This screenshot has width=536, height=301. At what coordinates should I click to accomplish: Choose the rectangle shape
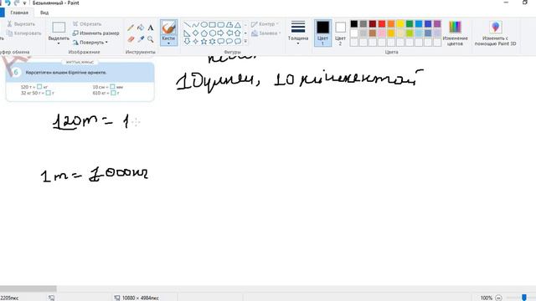pyautogui.click(x=212, y=25)
